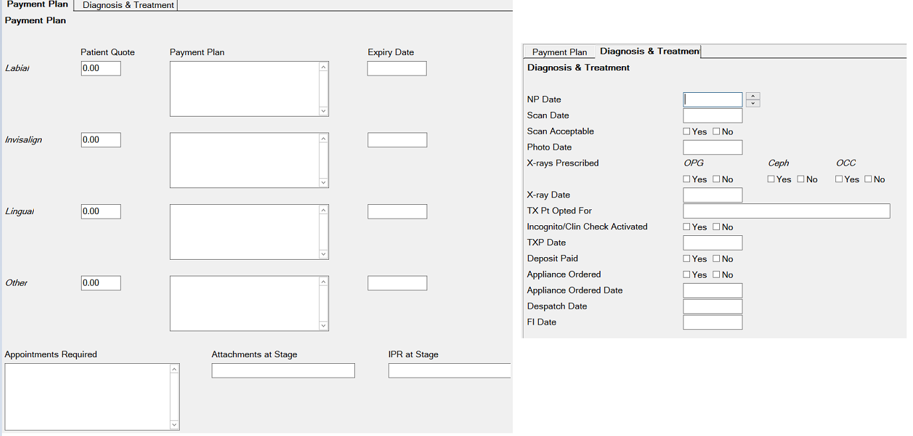Check Yes for Scan Acceptable
The width and height of the screenshot is (913, 436).
(x=687, y=131)
